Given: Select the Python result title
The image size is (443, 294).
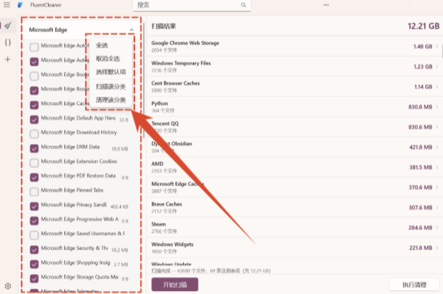Looking at the screenshot, I should [159, 103].
